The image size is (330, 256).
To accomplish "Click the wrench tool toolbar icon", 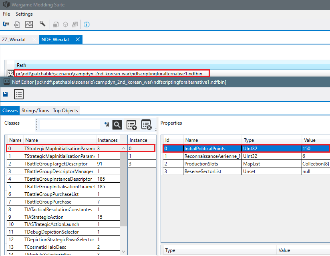I will [x=42, y=24].
